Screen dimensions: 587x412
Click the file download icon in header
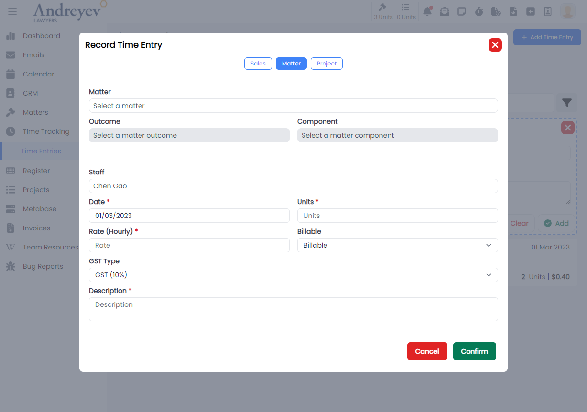(x=513, y=11)
